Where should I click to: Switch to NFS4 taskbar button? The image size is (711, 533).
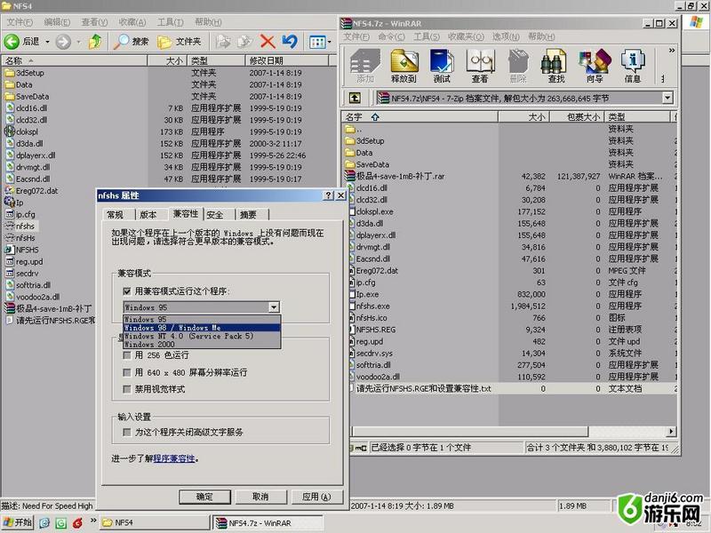click(153, 522)
